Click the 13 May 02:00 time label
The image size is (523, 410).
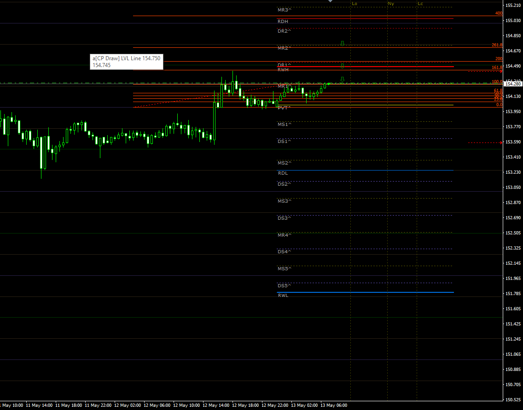(x=304, y=405)
